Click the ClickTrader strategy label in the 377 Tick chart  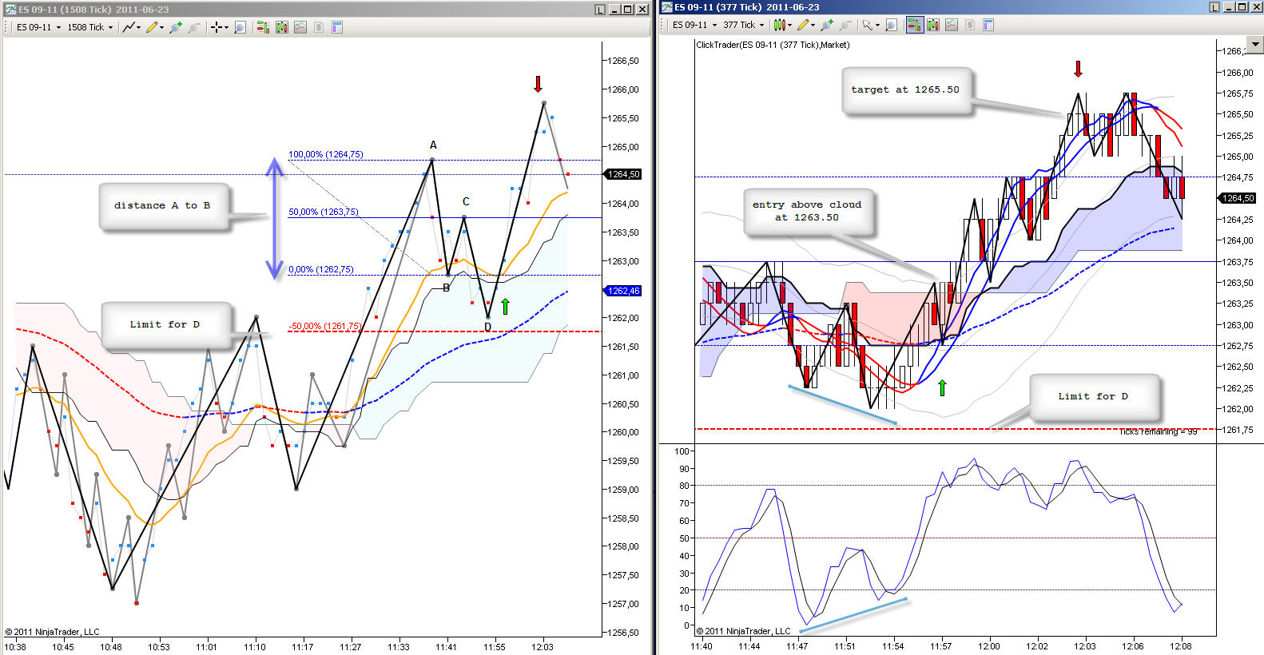773,45
